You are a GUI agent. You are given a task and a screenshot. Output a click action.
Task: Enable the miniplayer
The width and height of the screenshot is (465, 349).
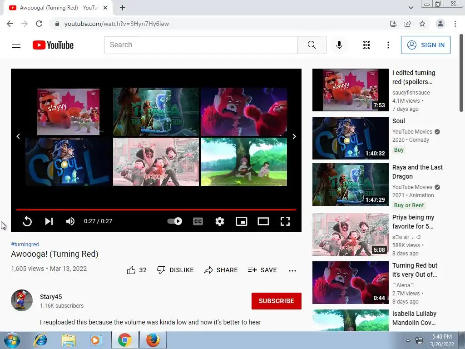(242, 221)
